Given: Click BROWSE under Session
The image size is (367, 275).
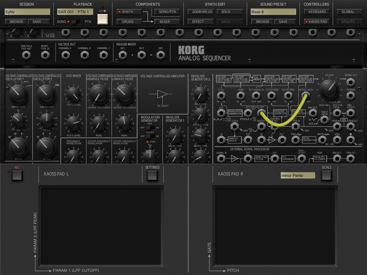Looking at the screenshot, I should [x=15, y=21].
